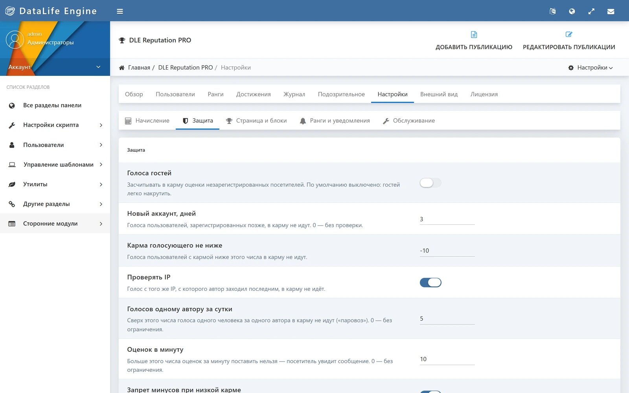
Task: Open the Ранги tab
Action: point(215,94)
